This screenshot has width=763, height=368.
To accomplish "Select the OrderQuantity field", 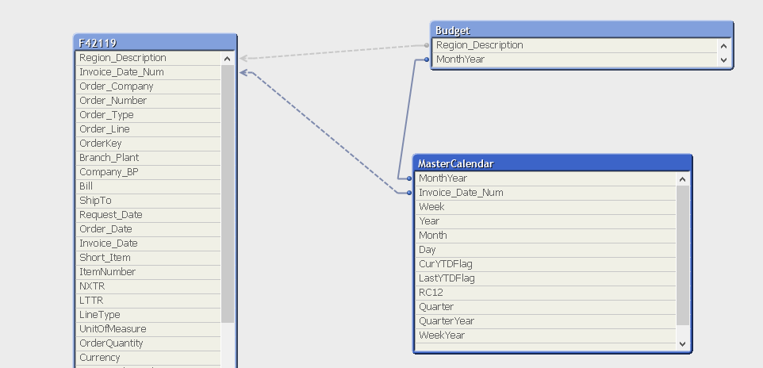I will pos(148,343).
